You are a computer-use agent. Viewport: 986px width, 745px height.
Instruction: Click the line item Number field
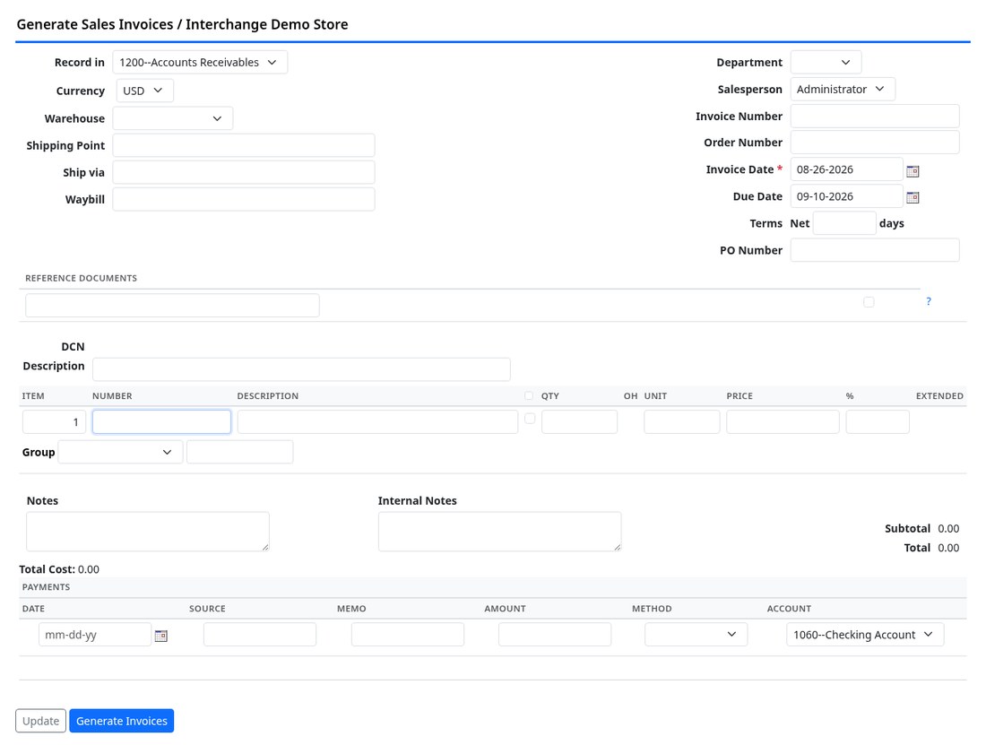click(161, 422)
